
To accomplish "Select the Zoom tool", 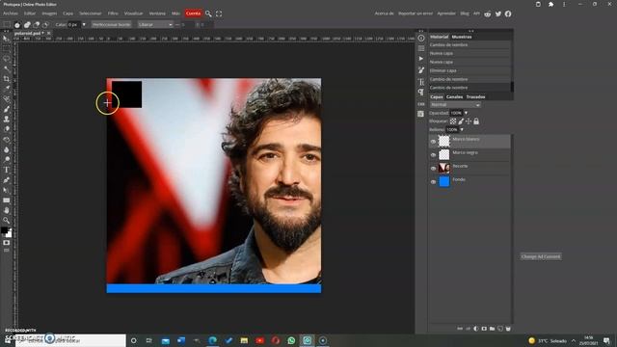I will tap(6, 221).
